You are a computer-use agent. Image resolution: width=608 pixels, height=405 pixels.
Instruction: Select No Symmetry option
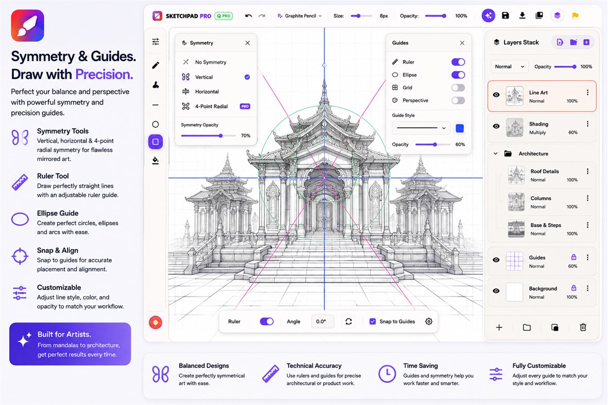pos(215,62)
